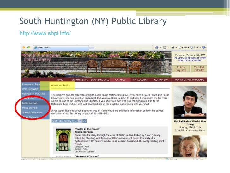The width and height of the screenshot is (230, 173).
Task: Click the "Castle in the Forest" title
Action: [88, 129]
